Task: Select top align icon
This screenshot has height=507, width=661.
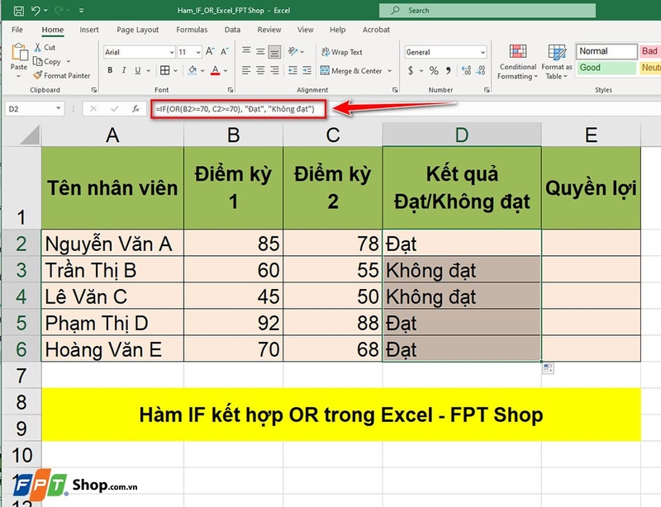Action: point(246,51)
